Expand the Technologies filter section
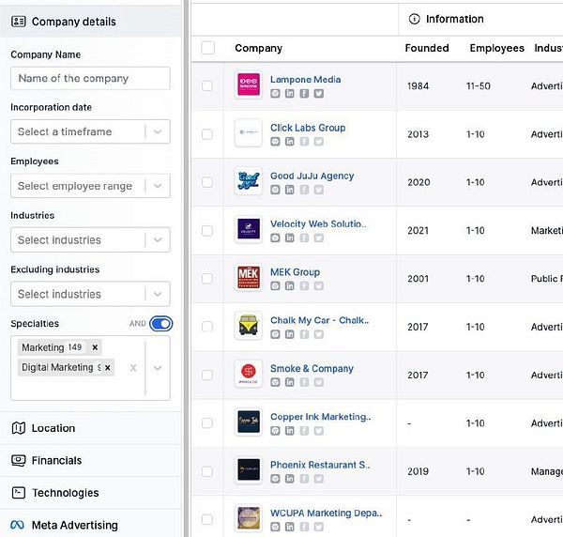This screenshot has height=537, width=563. tap(90, 493)
